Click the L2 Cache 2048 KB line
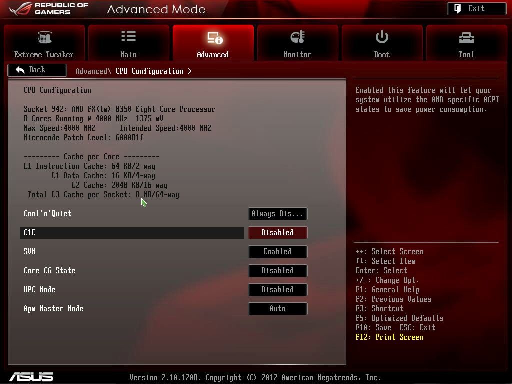512x384 pixels. 120,185
